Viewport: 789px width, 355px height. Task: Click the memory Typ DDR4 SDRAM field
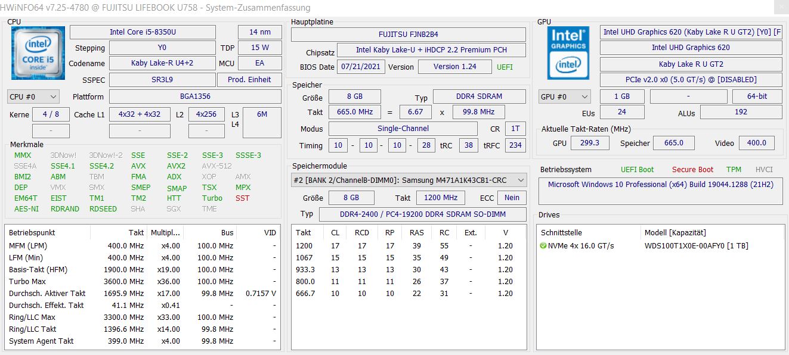pyautogui.click(x=479, y=96)
